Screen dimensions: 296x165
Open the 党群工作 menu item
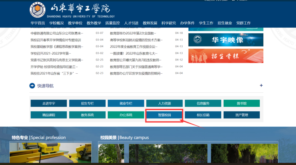click(x=243, y=23)
